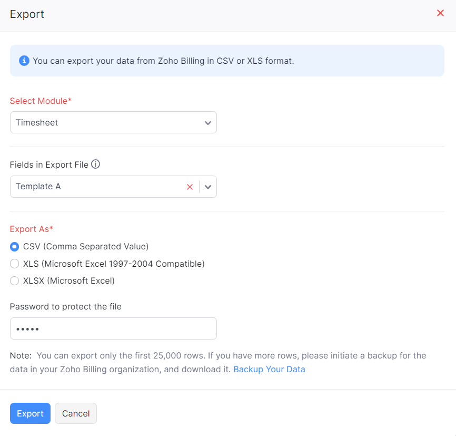Select the CSV export format option

(x=14, y=246)
